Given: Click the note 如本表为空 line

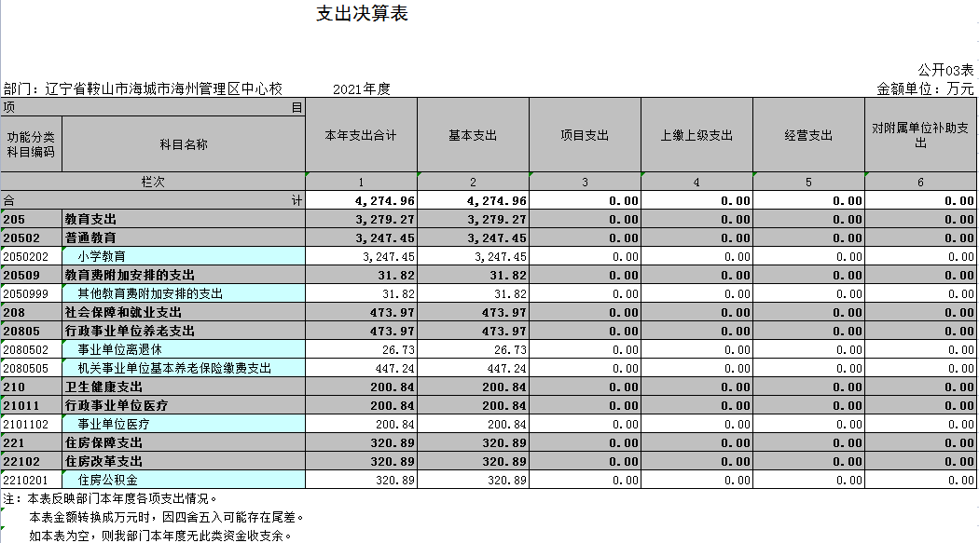Looking at the screenshot, I should (160, 536).
